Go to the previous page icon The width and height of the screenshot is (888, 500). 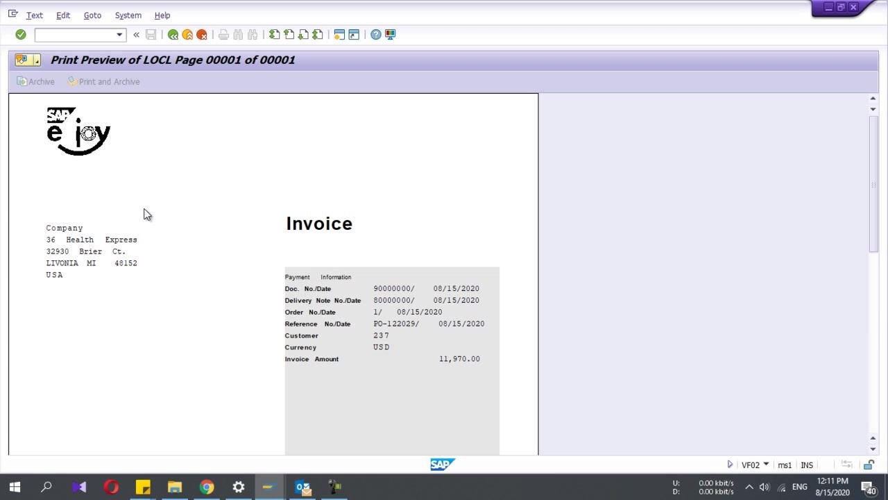coord(289,35)
